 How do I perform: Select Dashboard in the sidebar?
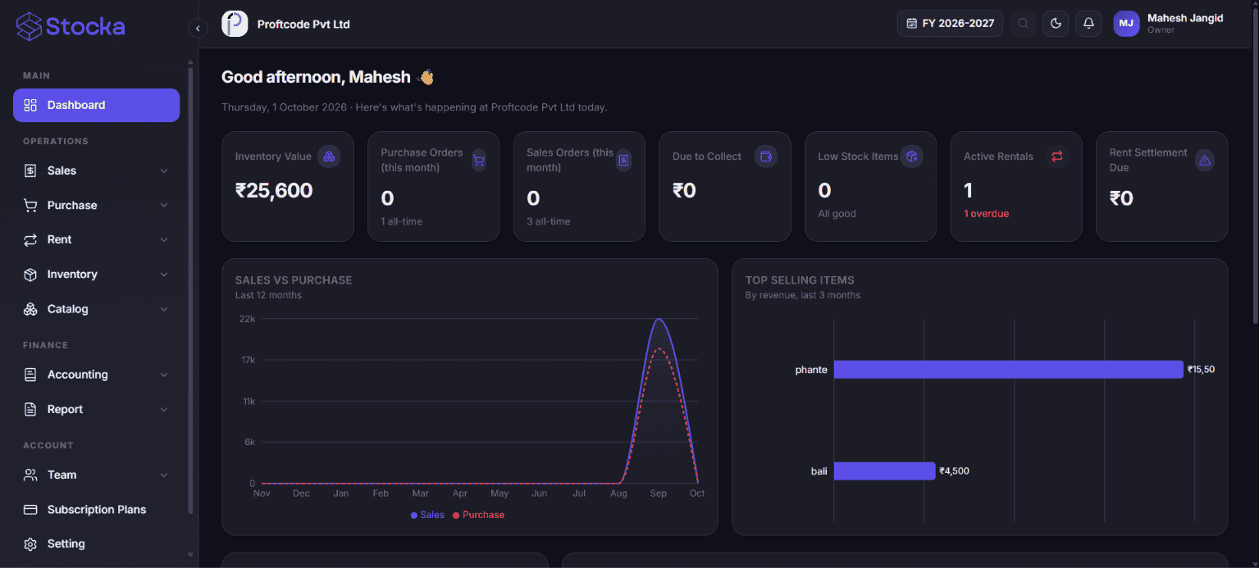tap(96, 105)
